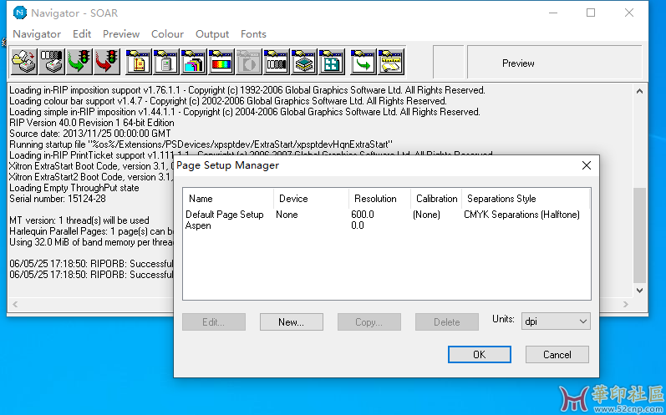Image resolution: width=666 pixels, height=415 pixels.
Task: Open Media Manager ruler and roll icon
Action: [x=390, y=62]
